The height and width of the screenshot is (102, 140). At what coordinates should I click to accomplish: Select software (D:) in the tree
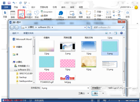tap(22, 70)
